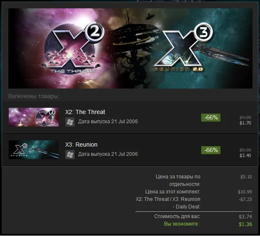
Task: Click Windows platform icon under X2: The Threat
Action: 70,122
